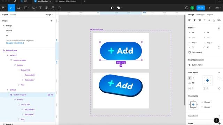Viewport: 223px width, 125px height.
Task: Select the Rectangle shape tool
Action: point(26,8)
